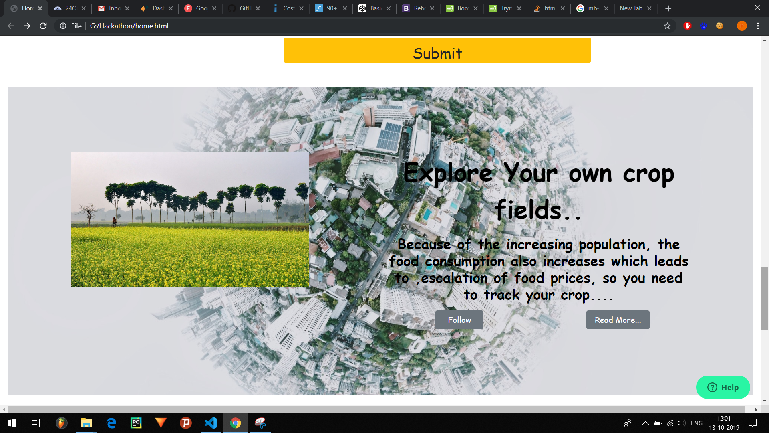Click the Read More... button
This screenshot has width=769, height=433.
tap(618, 320)
